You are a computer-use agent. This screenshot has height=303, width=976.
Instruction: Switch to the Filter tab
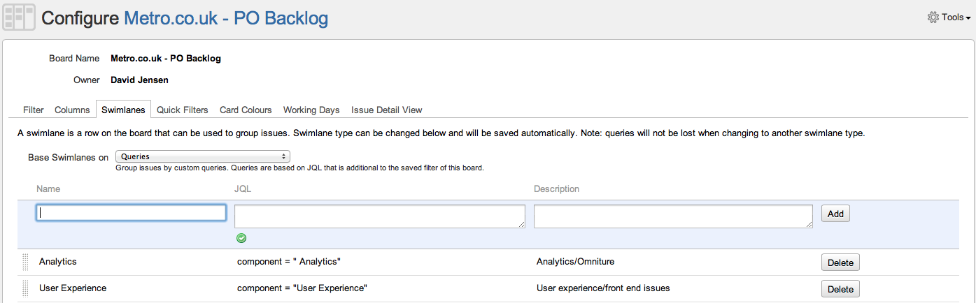(x=33, y=110)
